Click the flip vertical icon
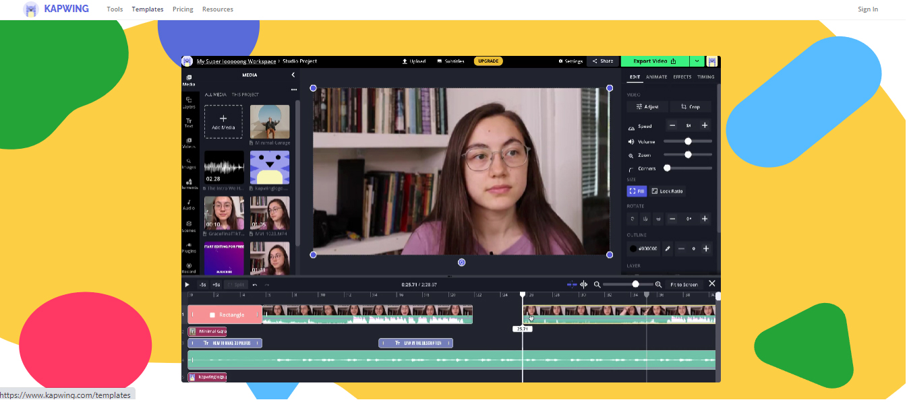Viewport: 907px width, 402px height. (658, 219)
